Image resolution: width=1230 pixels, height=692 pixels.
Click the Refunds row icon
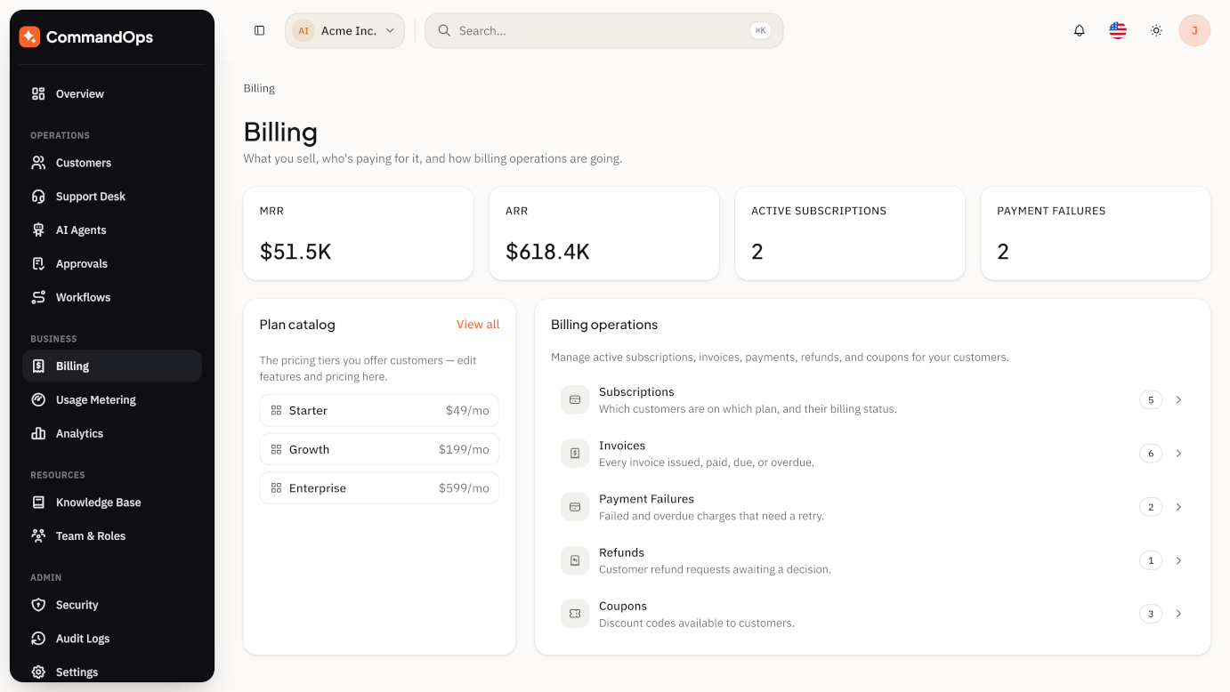pyautogui.click(x=575, y=560)
